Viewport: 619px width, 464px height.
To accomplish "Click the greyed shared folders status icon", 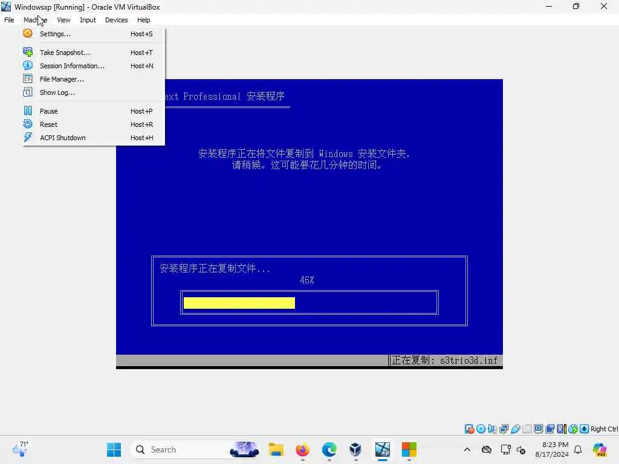I will click(x=527, y=429).
